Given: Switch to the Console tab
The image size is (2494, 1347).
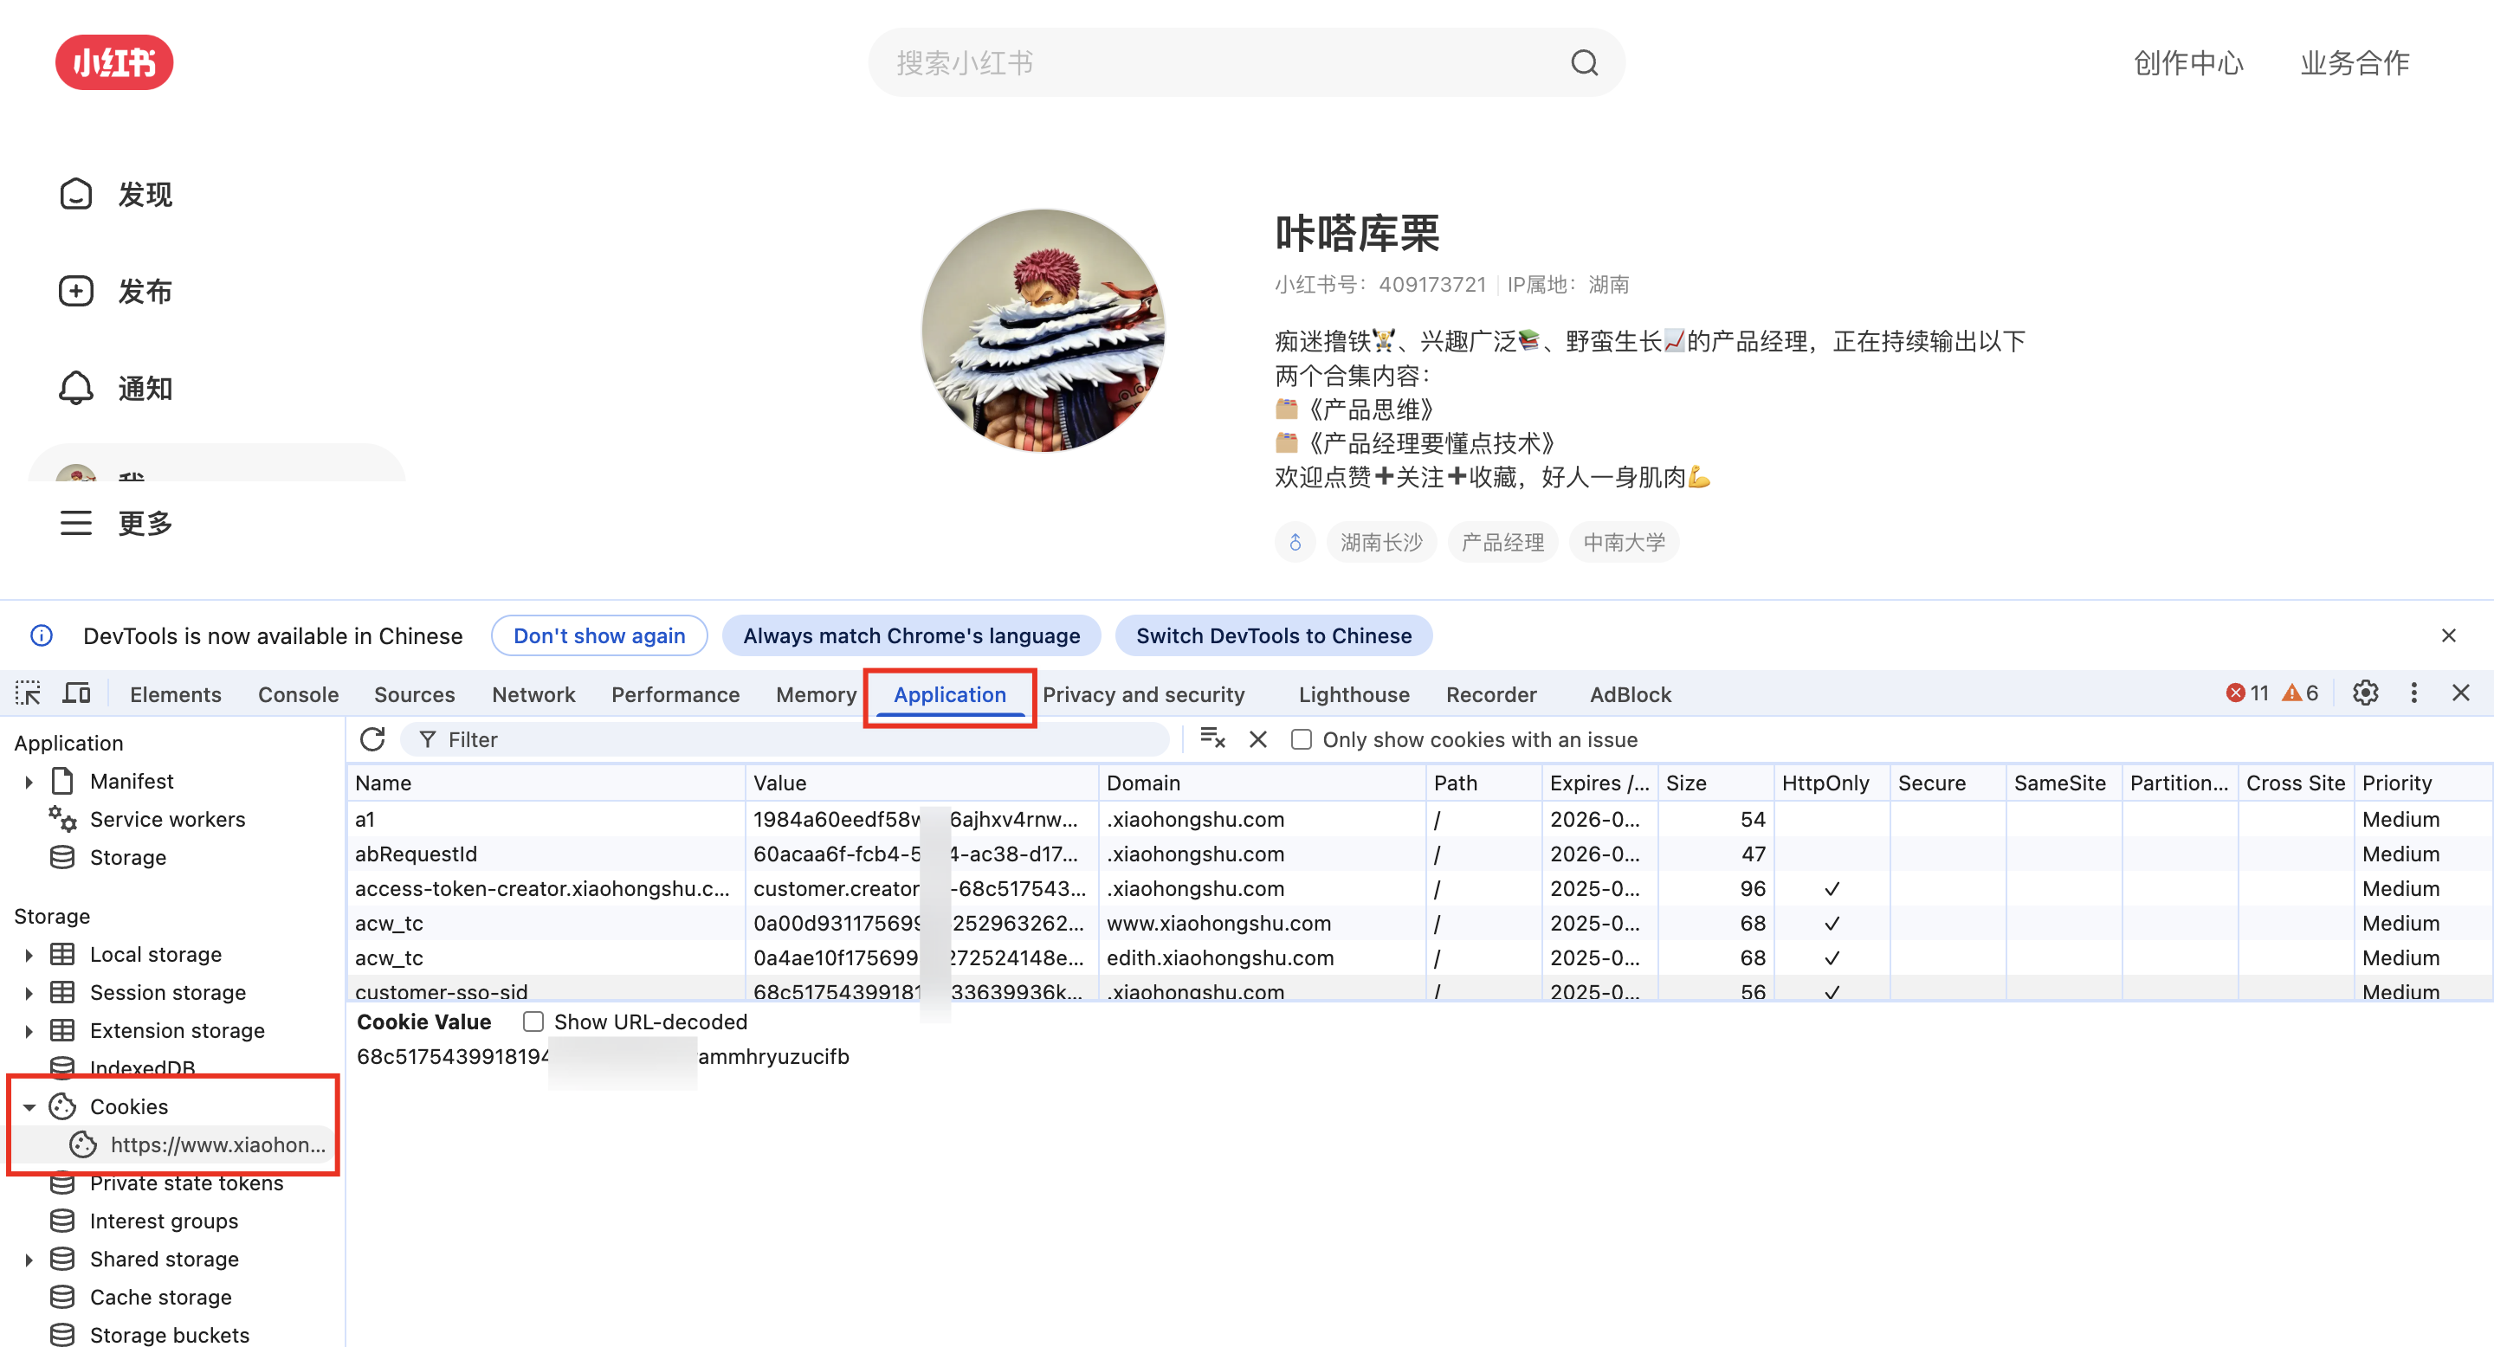Looking at the screenshot, I should (298, 693).
